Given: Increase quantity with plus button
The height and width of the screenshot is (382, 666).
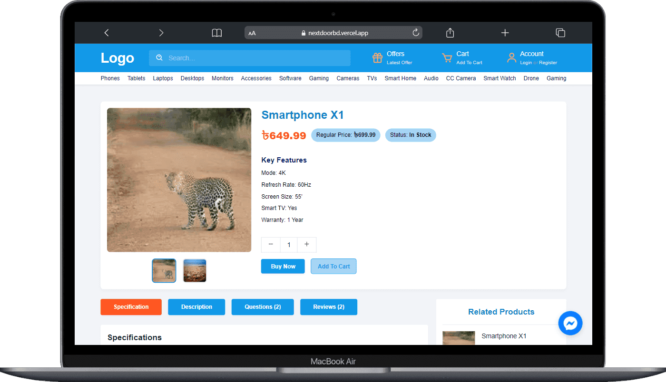Looking at the screenshot, I should coord(307,245).
